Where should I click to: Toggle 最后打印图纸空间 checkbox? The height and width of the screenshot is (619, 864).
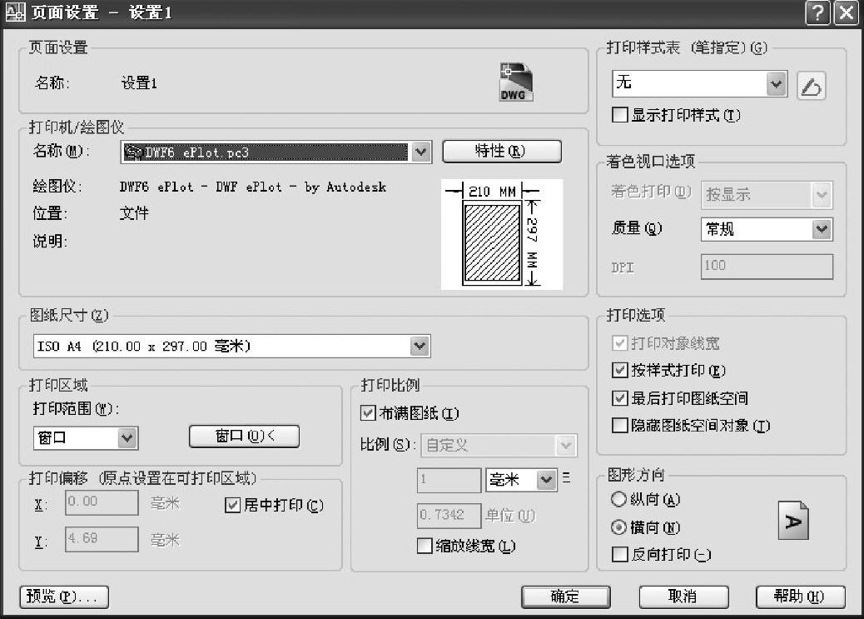click(620, 397)
